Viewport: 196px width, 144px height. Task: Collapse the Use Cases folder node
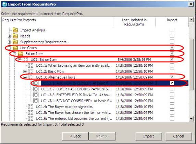pos(9,48)
